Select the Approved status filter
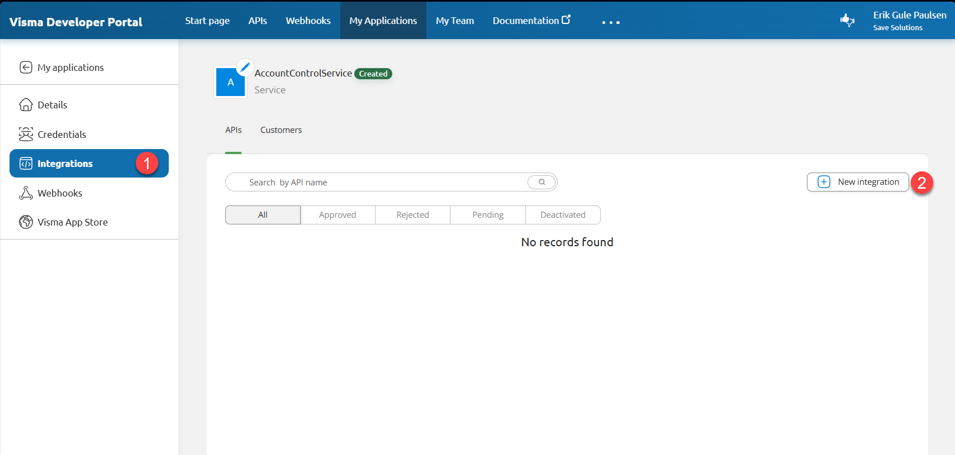The image size is (955, 455). coord(338,215)
